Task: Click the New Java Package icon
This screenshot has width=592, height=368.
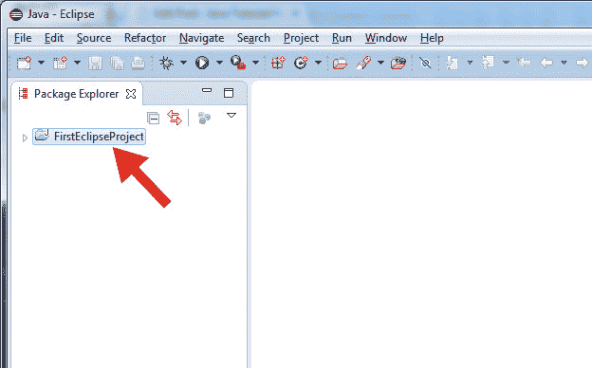Action: [x=278, y=63]
